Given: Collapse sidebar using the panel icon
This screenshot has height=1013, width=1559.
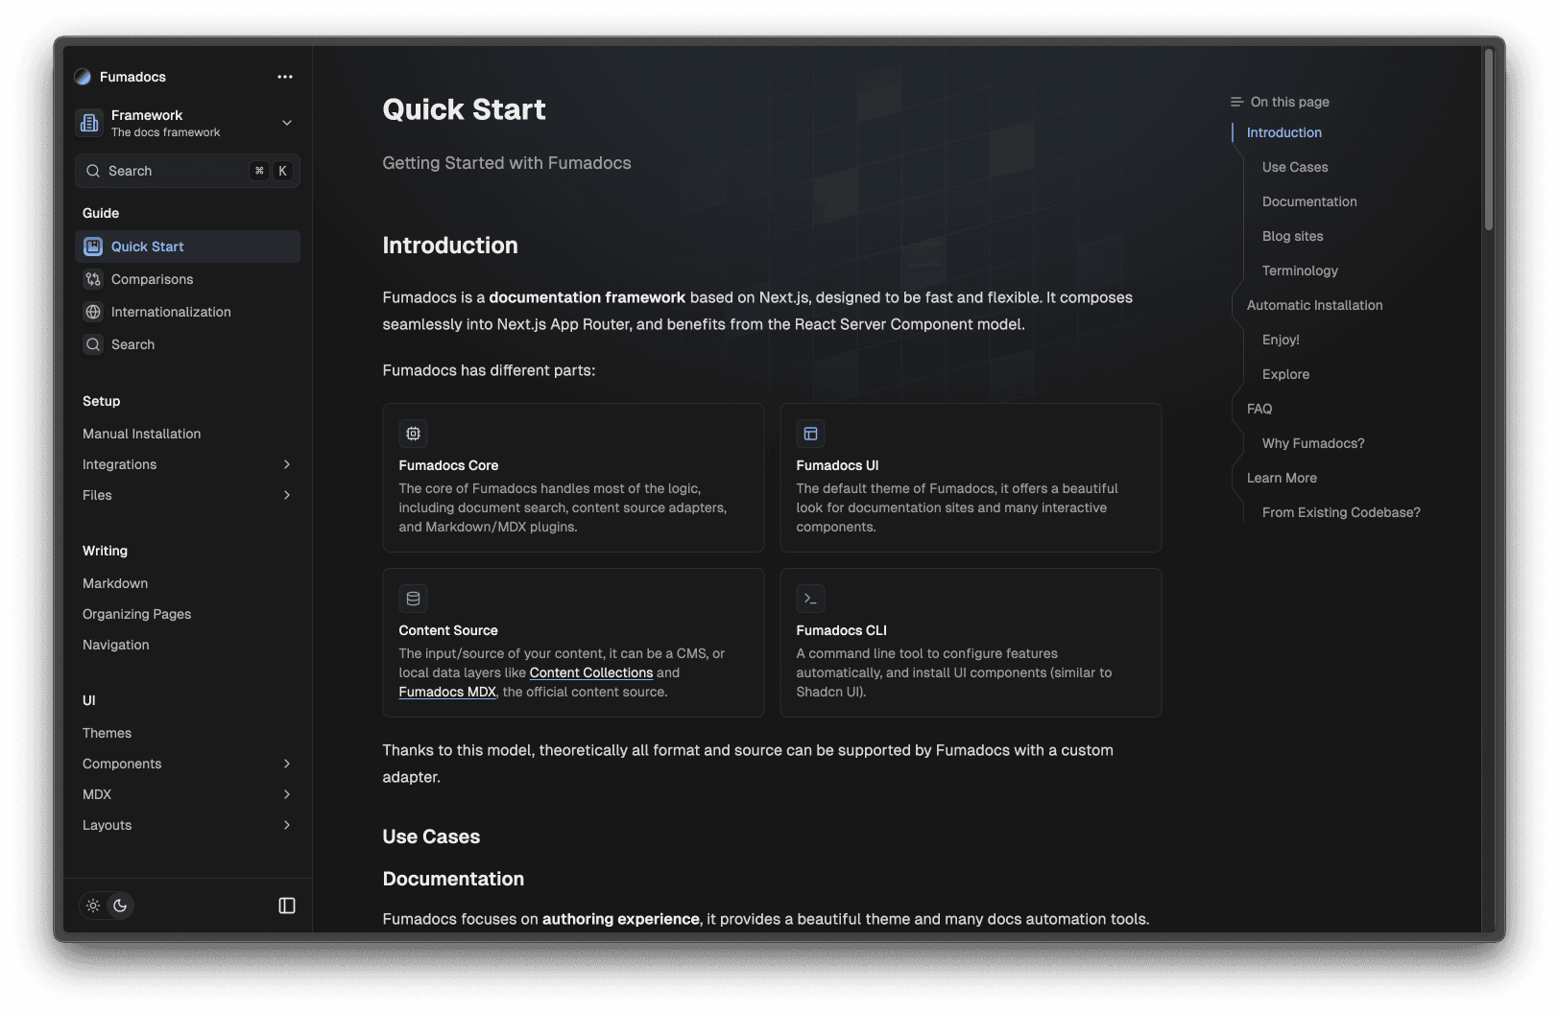Looking at the screenshot, I should pos(287,906).
